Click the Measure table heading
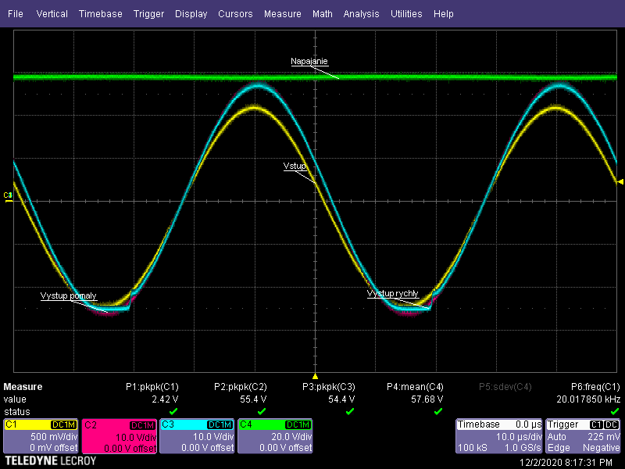Viewport: 625px width, 469px height. pyautogui.click(x=23, y=387)
